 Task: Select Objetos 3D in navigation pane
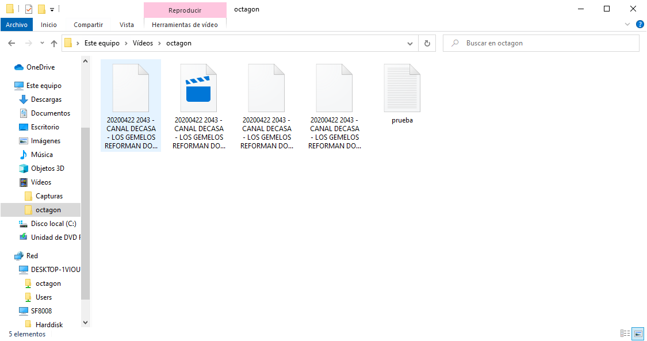click(x=47, y=168)
